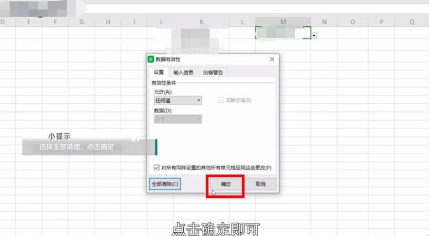Open the cell M dropdown arrow button

[315, 35]
